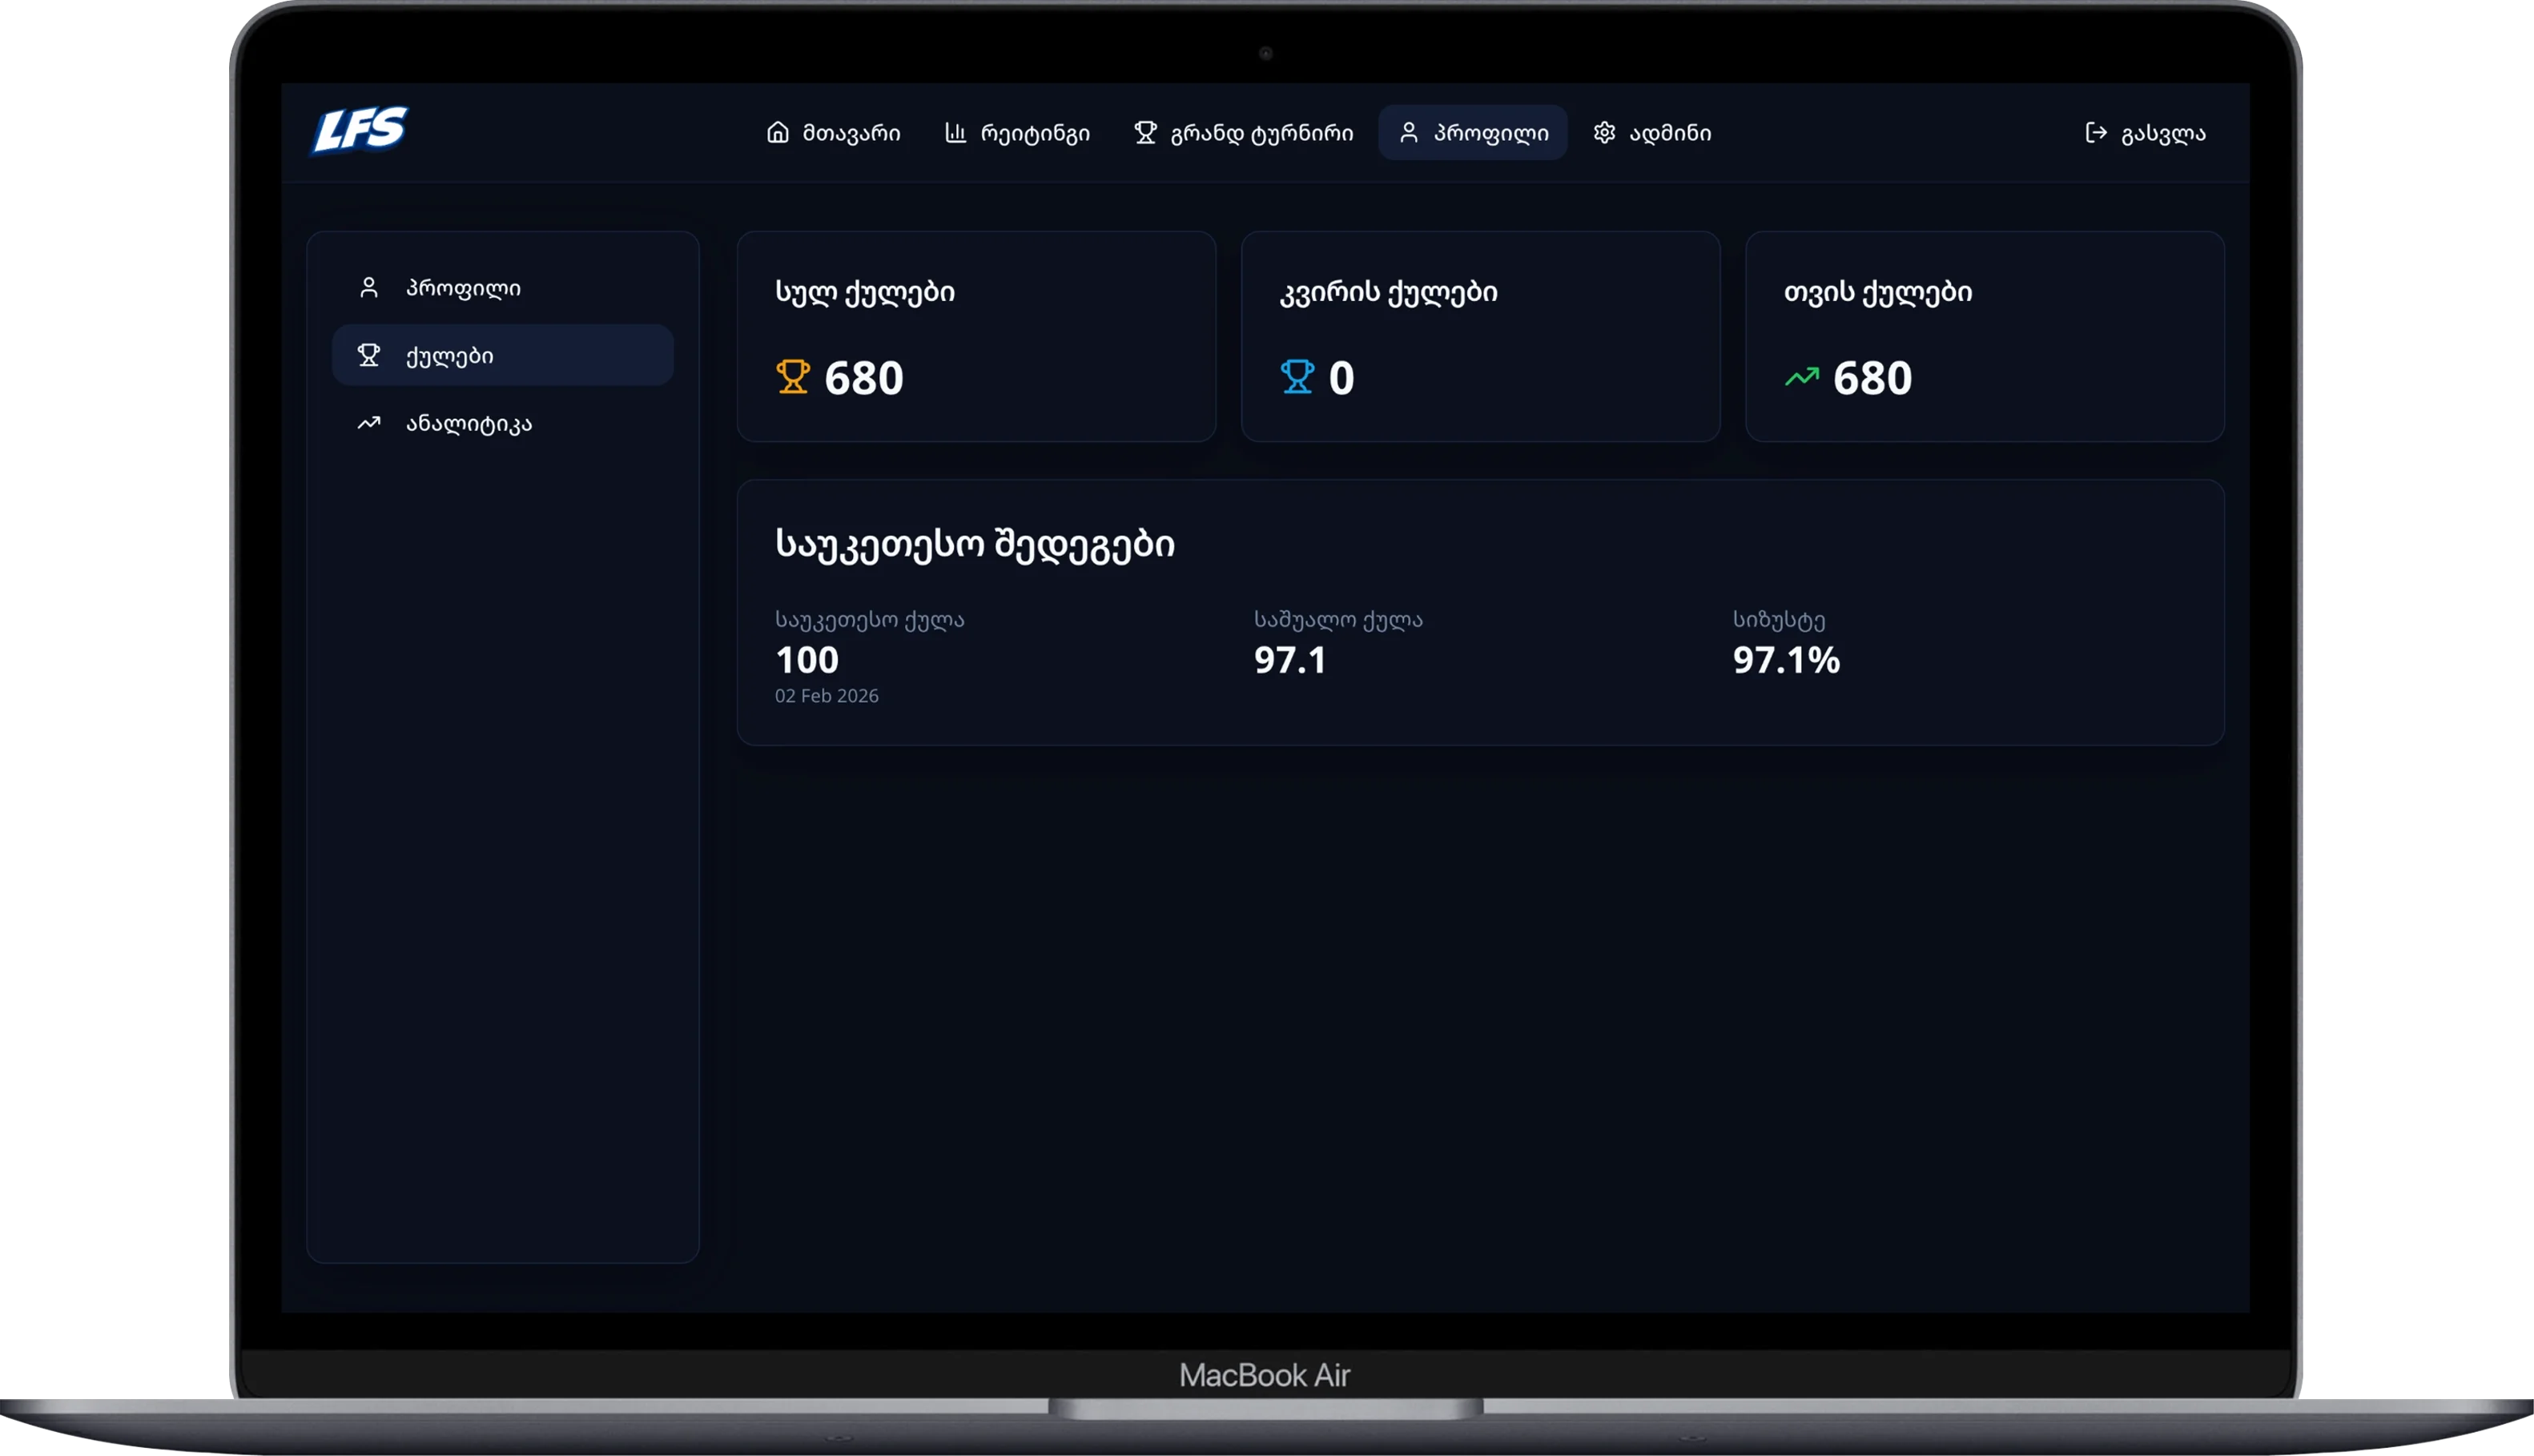
Task: Click the accuracy value 97.1%
Action: 1786,660
